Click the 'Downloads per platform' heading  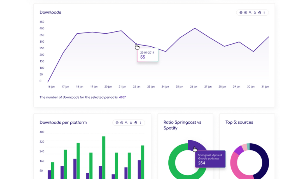coord(63,123)
